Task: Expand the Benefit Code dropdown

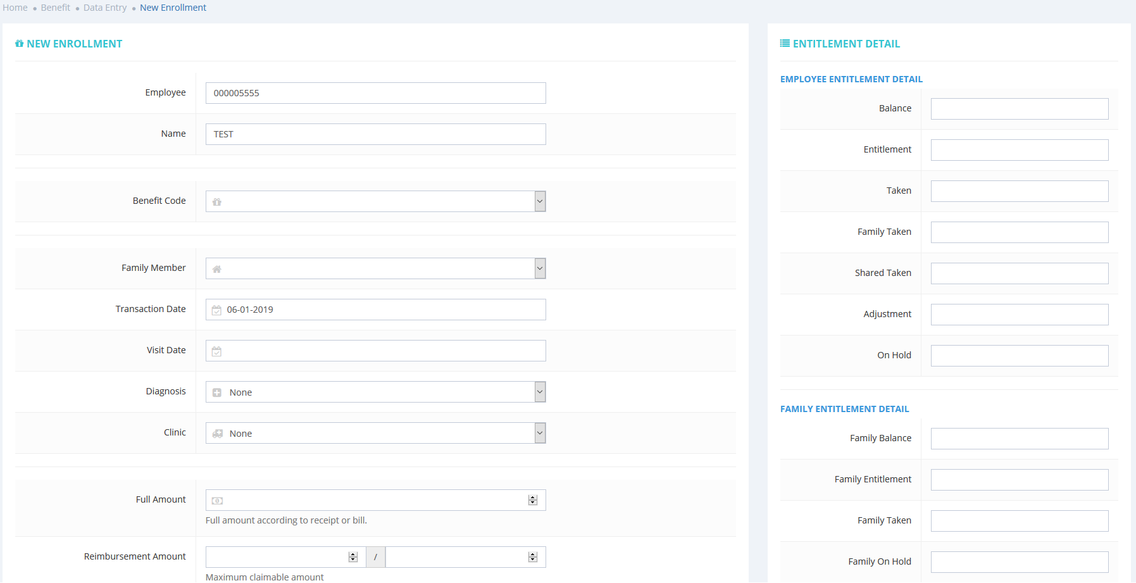Action: (540, 201)
